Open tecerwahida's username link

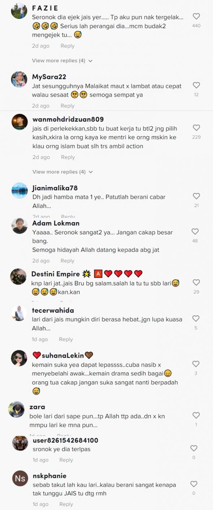pos(53,310)
